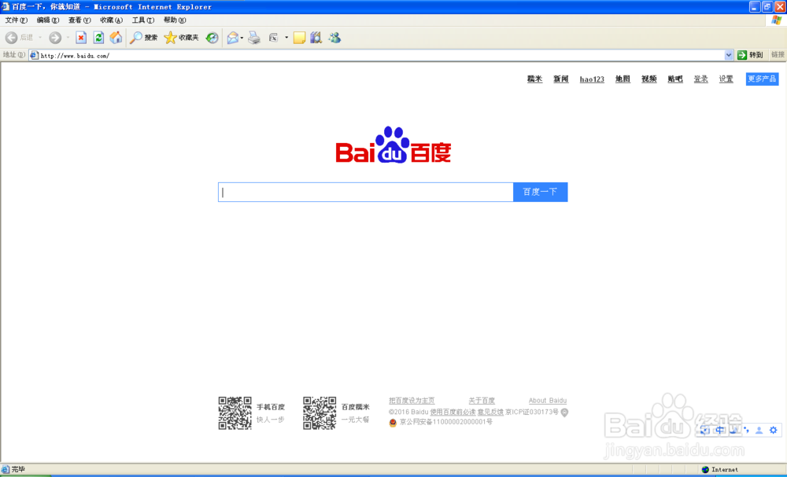Click the 设置 settings link
This screenshot has height=477, width=787.
point(726,79)
